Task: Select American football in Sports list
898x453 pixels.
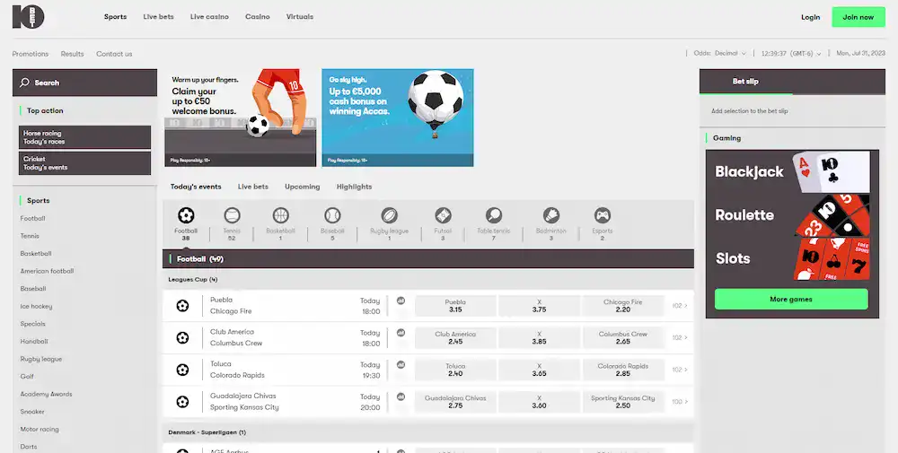Action: 47,271
